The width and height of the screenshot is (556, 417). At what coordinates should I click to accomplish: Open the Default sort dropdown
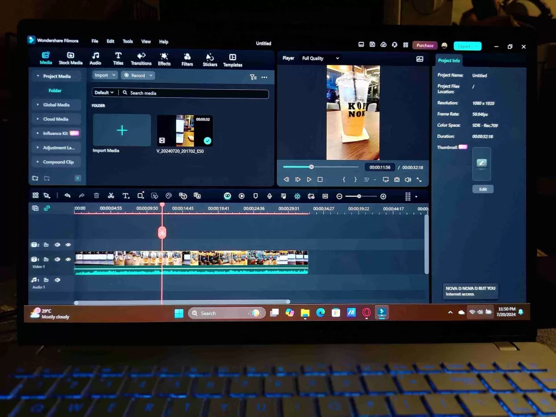point(104,93)
